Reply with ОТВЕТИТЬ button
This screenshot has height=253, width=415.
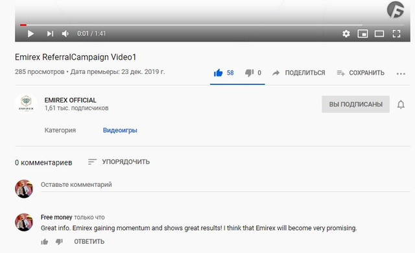coord(89,241)
